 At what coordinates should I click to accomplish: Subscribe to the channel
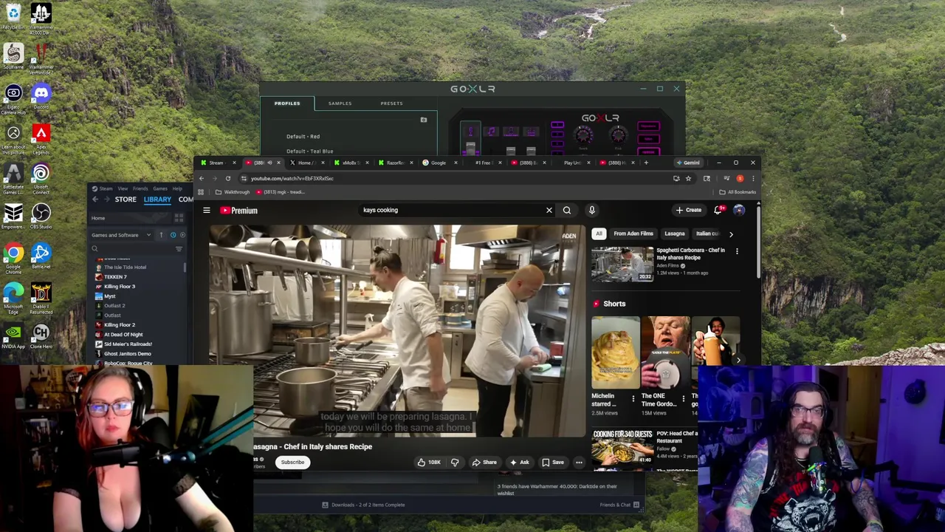[x=292, y=463]
